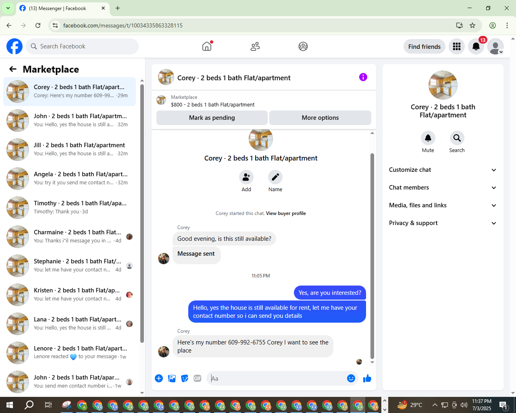Click More options button
This screenshot has height=413, width=516.
coord(320,118)
